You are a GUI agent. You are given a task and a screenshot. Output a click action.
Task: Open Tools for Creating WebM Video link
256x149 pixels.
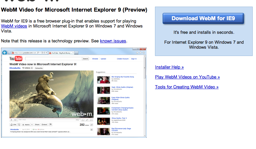point(187,87)
